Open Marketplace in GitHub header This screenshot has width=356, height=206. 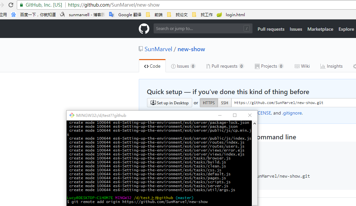tap(320, 29)
